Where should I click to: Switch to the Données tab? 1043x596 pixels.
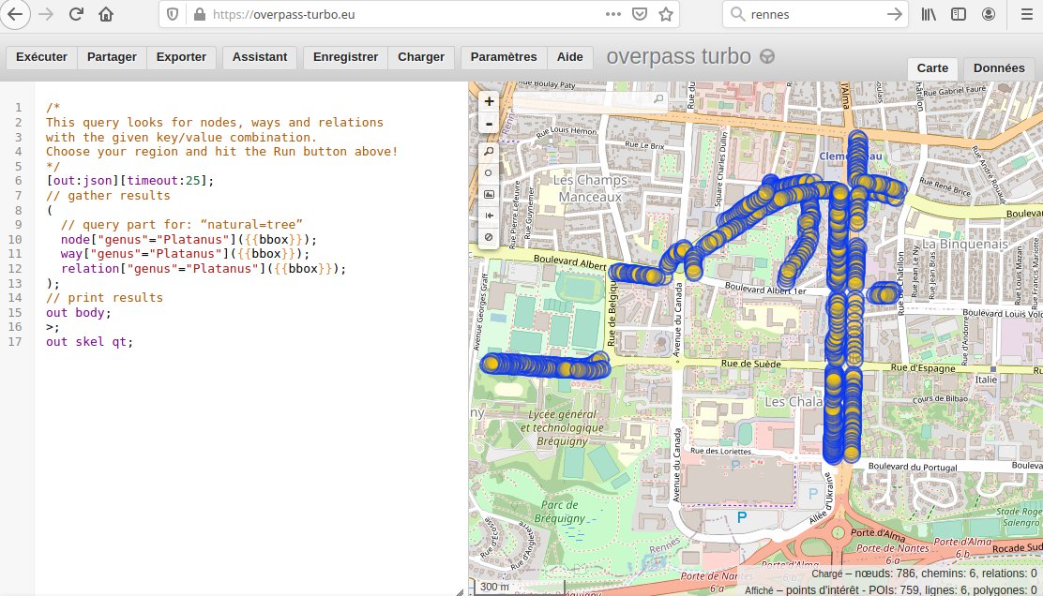998,67
